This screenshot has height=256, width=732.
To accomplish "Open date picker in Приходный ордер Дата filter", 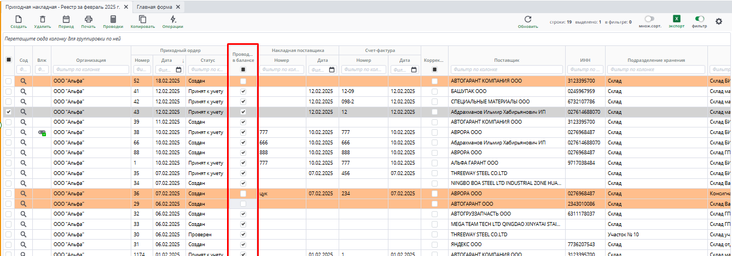I will [x=178, y=69].
